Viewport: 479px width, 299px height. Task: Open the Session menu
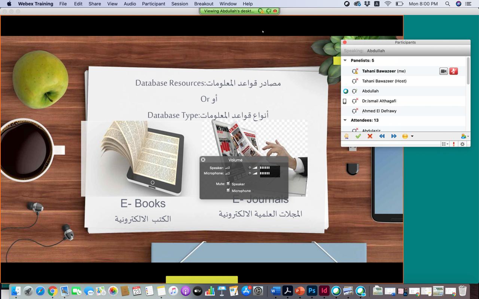point(180,4)
